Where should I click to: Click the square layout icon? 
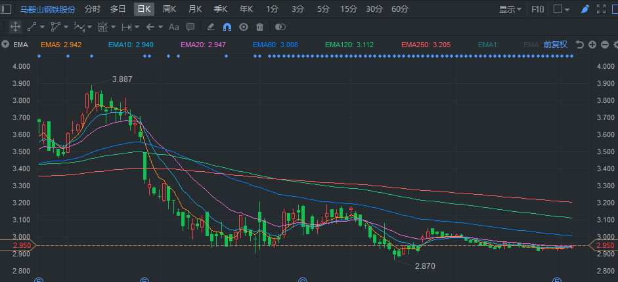pos(558,9)
